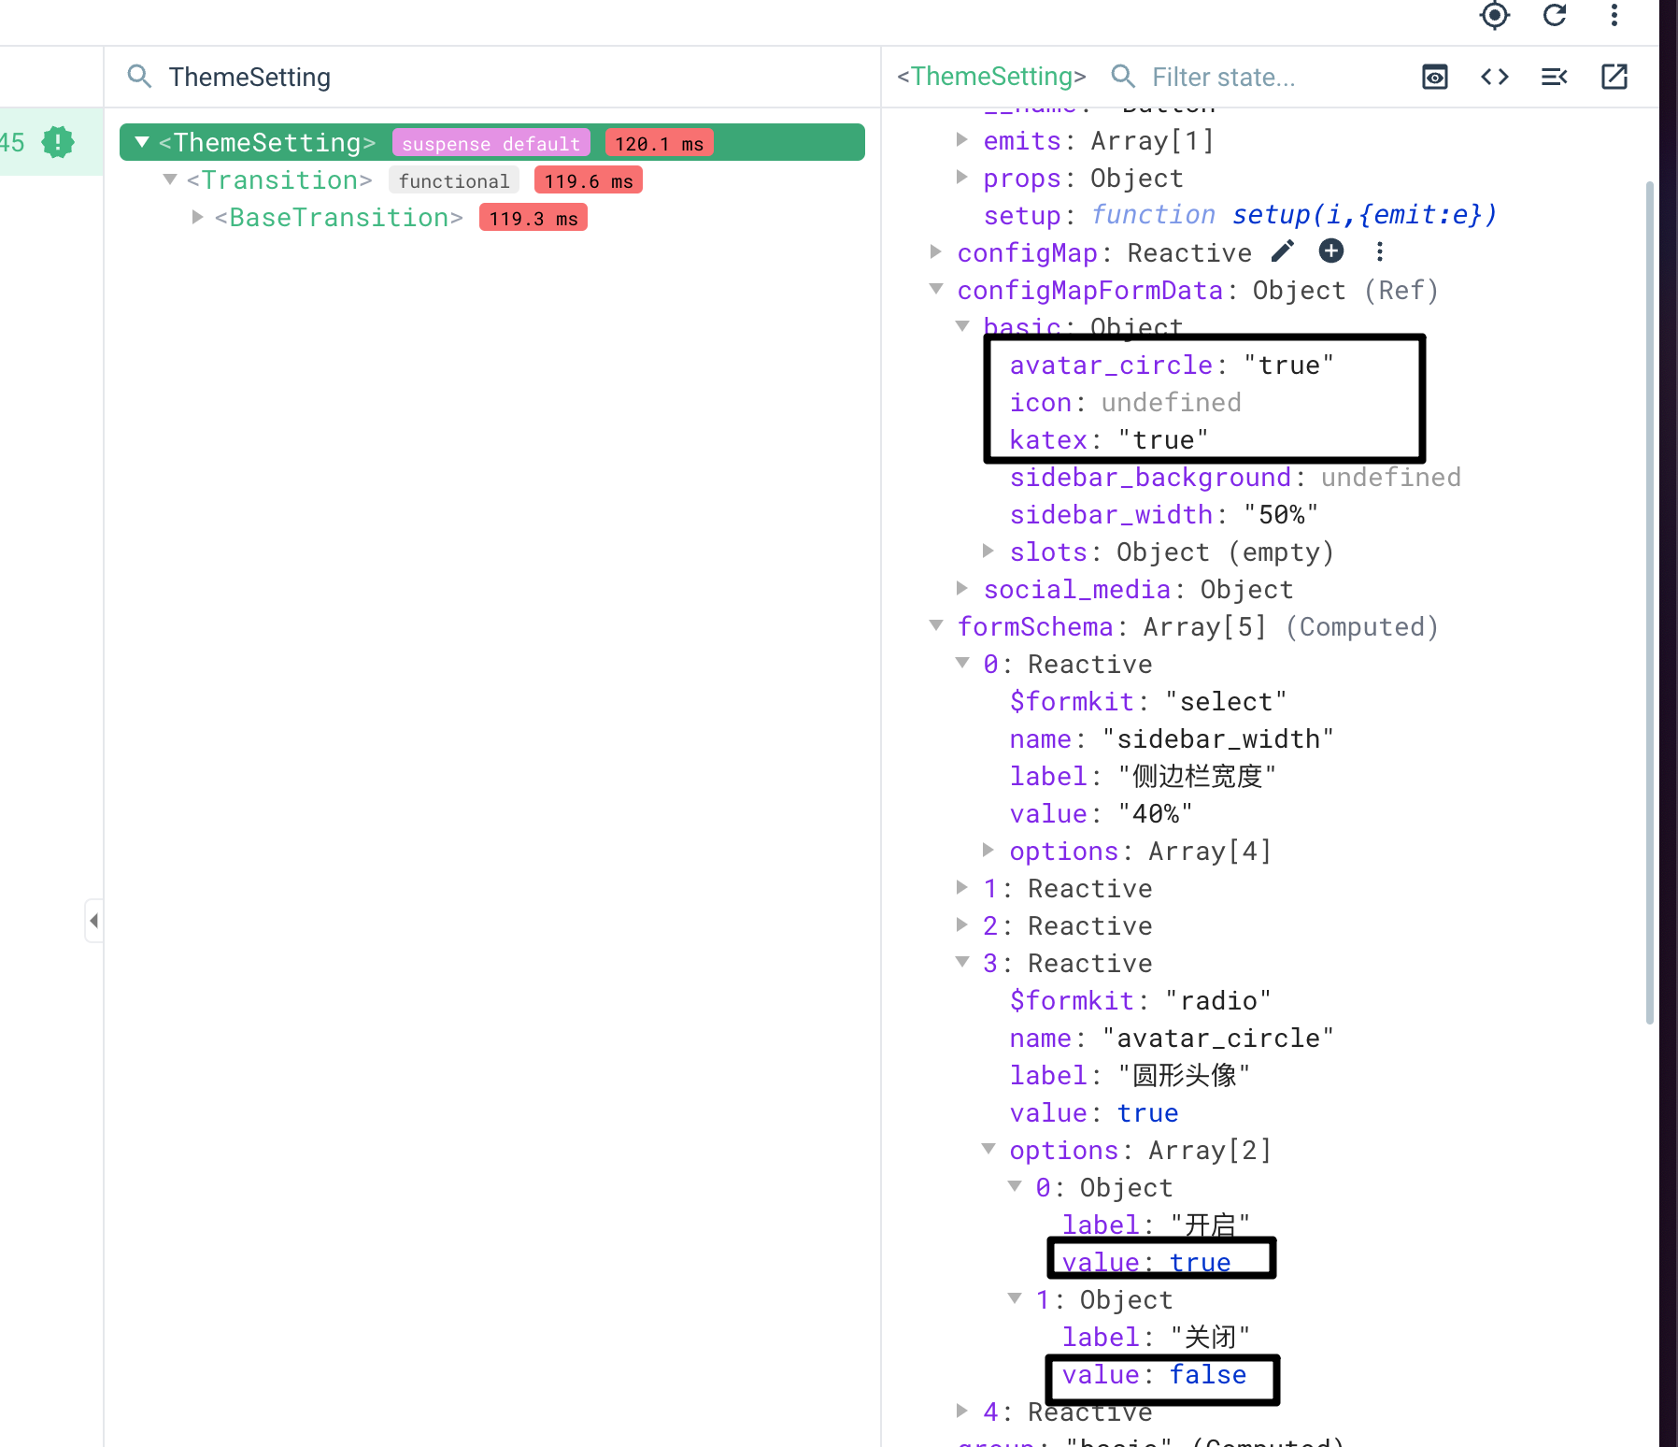The image size is (1678, 1447).
Task: Open component in editor via external link icon
Action: (x=1614, y=77)
